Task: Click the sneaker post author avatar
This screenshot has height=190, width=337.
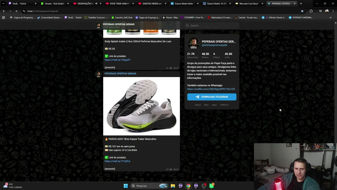Action: point(98,74)
